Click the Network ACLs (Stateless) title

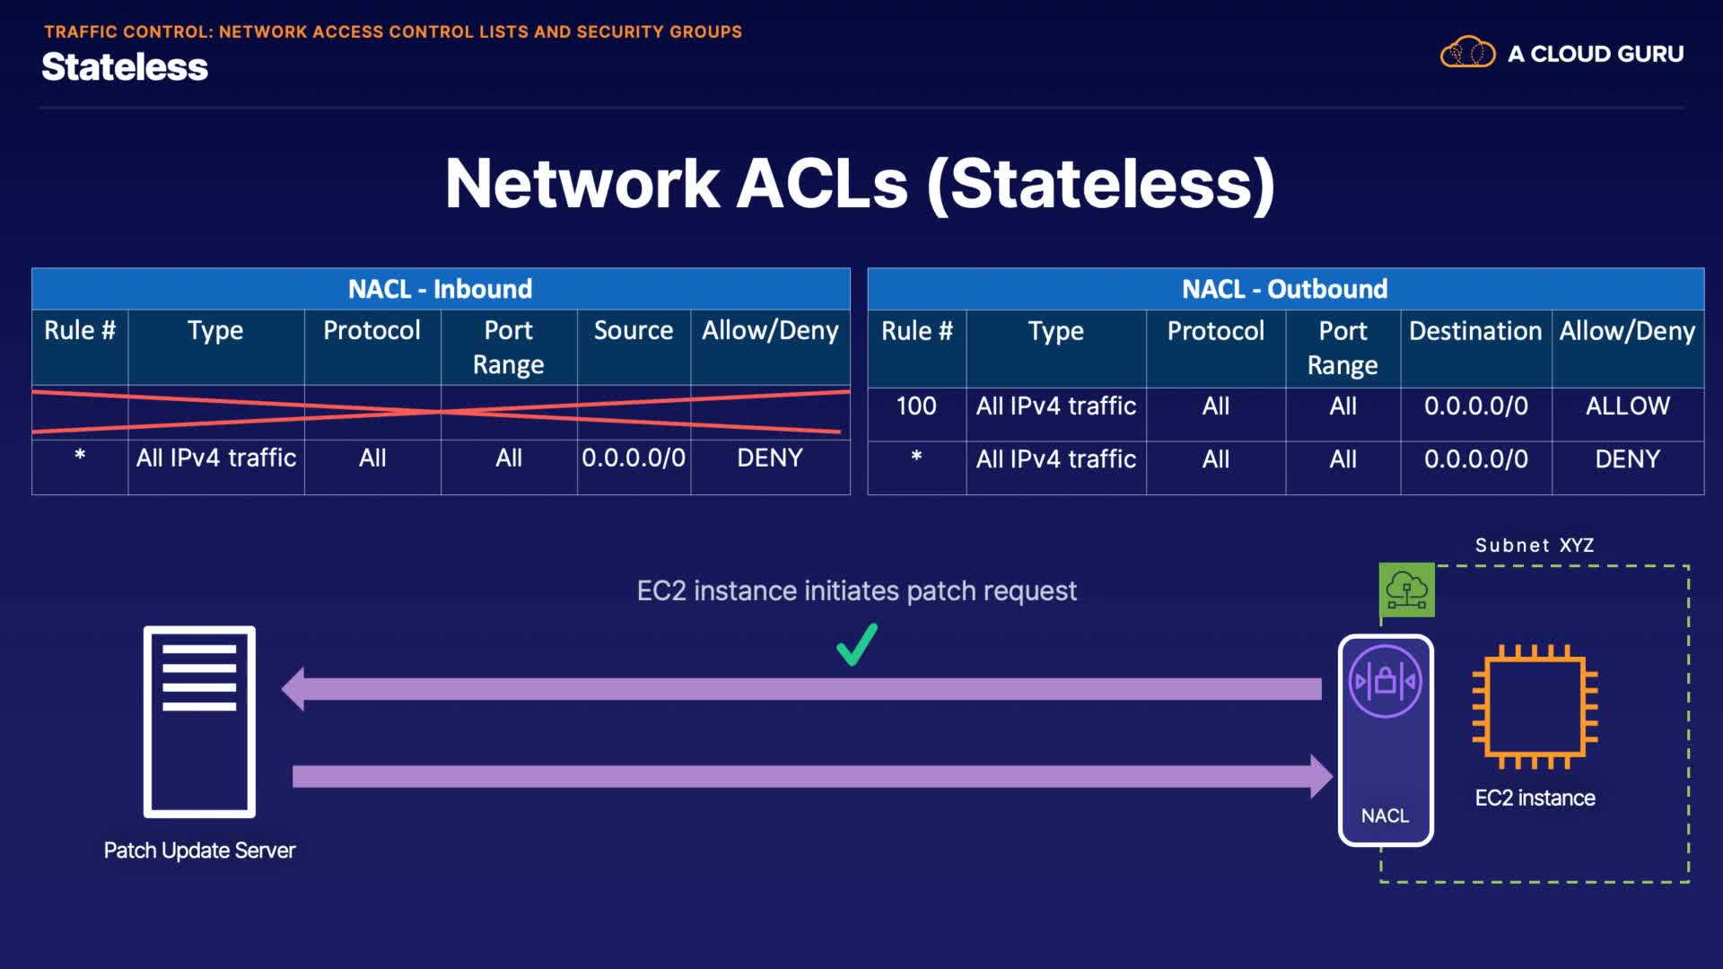click(x=860, y=184)
